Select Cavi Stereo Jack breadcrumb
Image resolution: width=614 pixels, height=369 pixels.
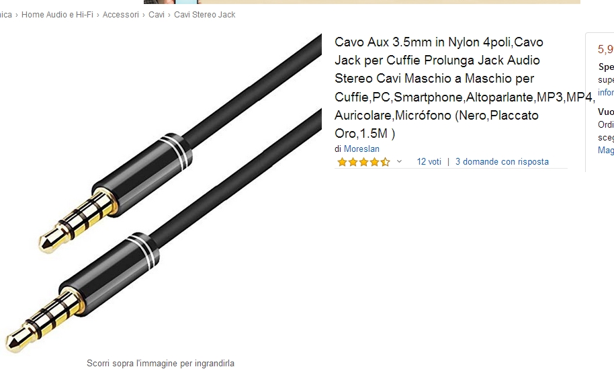[x=204, y=15]
